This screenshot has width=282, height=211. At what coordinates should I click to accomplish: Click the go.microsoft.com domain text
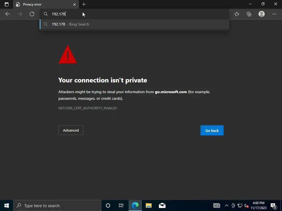tap(171, 92)
